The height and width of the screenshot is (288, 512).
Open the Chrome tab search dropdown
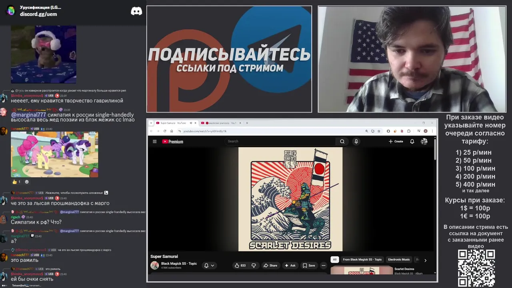[151, 123]
